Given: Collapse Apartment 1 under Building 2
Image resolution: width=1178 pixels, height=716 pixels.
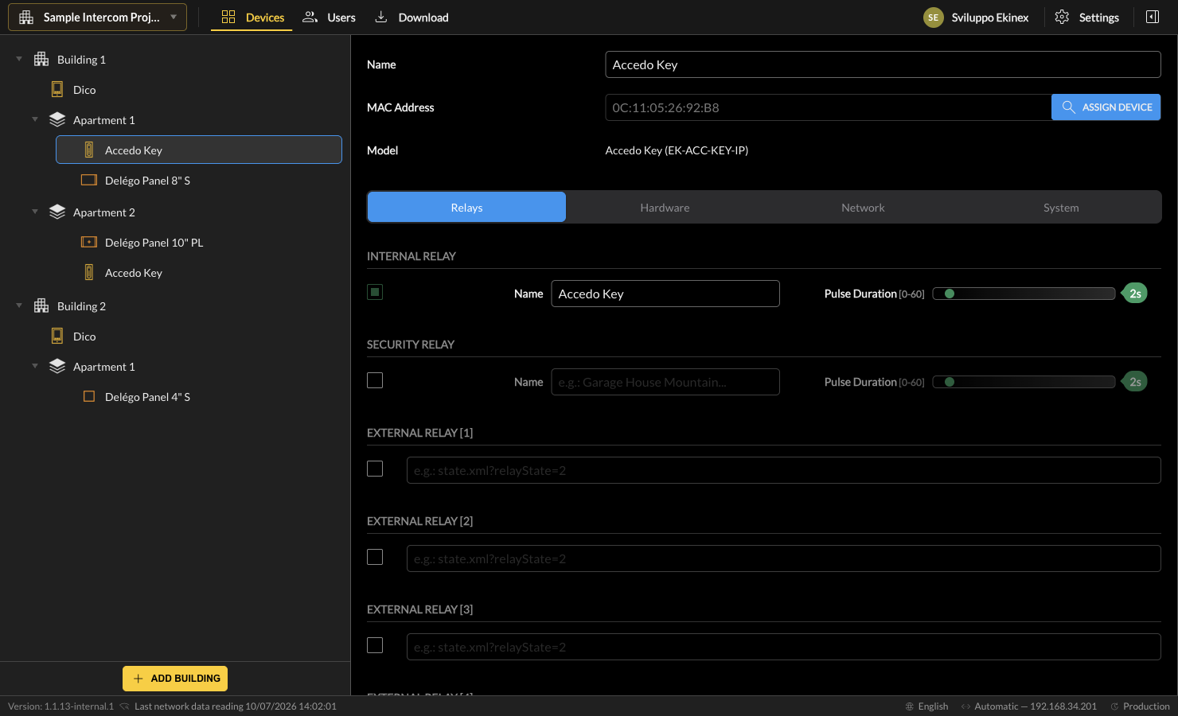Looking at the screenshot, I should (35, 366).
